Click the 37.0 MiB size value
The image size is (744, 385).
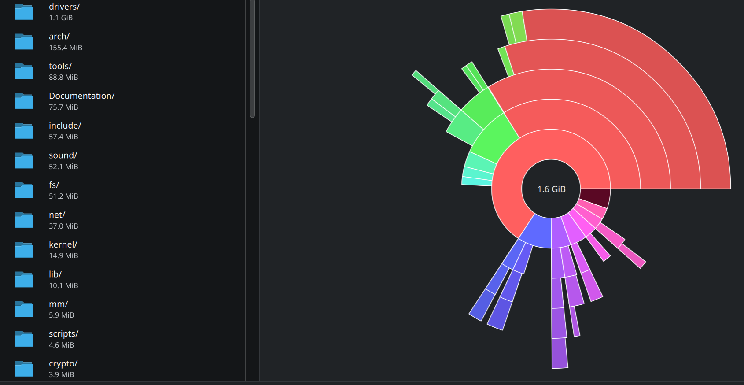click(63, 226)
